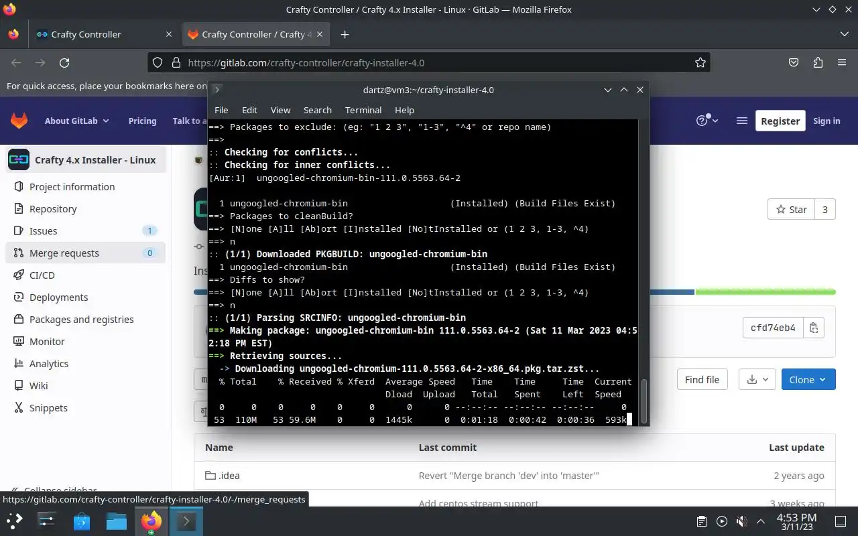Expand the About GitLab dropdown
858x536 pixels.
click(77, 121)
